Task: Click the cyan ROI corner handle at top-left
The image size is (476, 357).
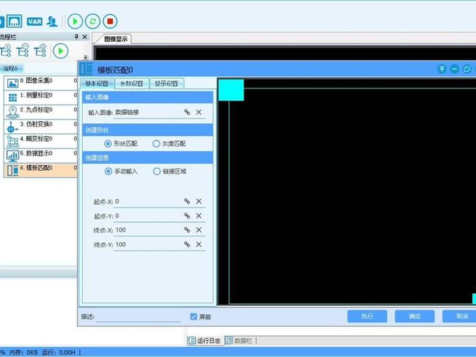Action: click(231, 90)
